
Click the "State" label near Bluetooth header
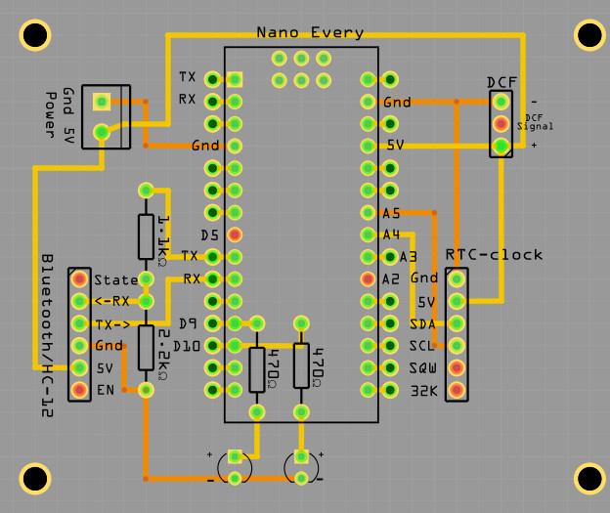coord(116,279)
